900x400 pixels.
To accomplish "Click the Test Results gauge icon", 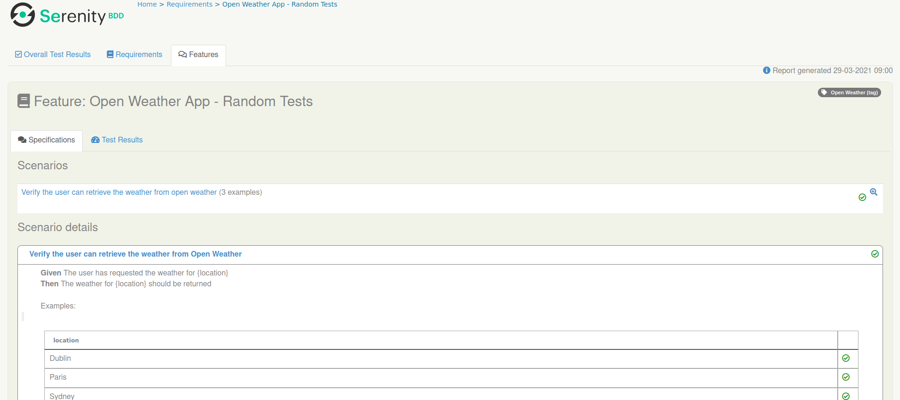I will tap(95, 140).
